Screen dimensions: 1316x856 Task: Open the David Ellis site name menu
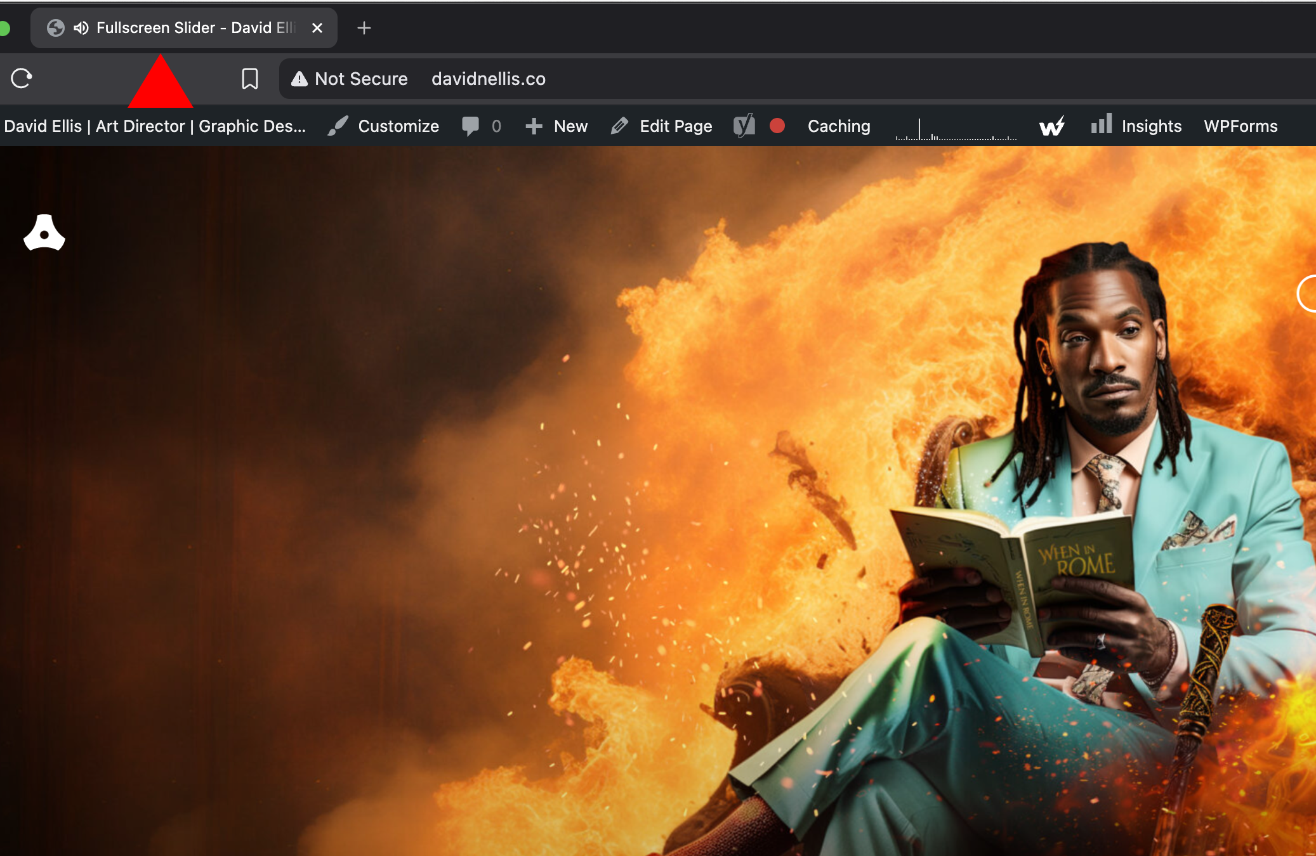pos(155,126)
